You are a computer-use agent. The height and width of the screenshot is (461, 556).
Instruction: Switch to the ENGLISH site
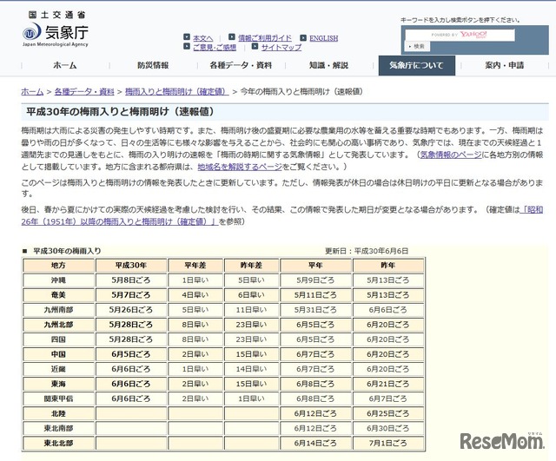(x=323, y=38)
